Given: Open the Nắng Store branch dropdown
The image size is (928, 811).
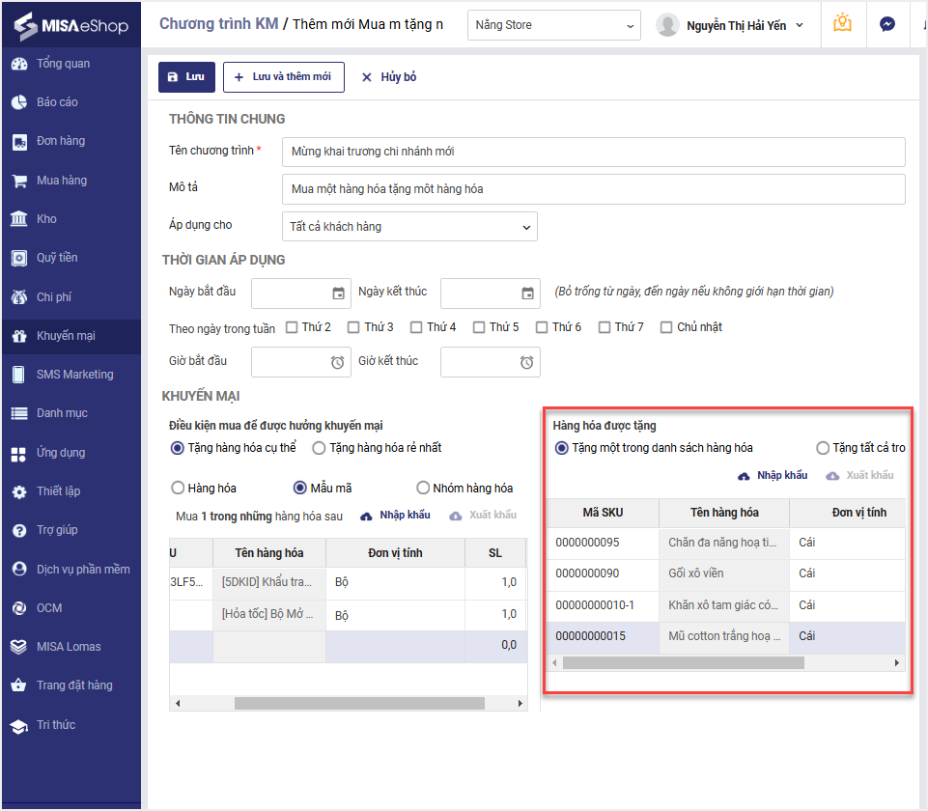Looking at the screenshot, I should [x=554, y=25].
